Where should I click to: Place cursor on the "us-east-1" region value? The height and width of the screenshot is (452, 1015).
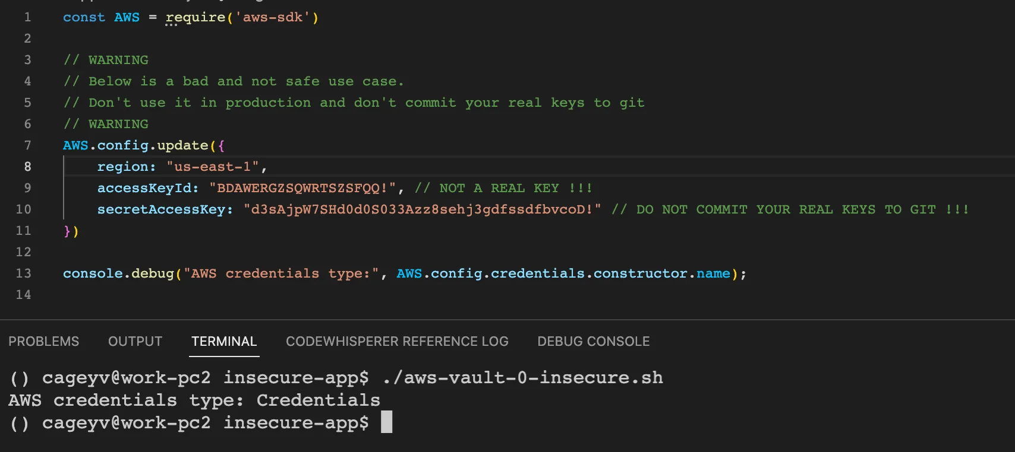pos(212,167)
